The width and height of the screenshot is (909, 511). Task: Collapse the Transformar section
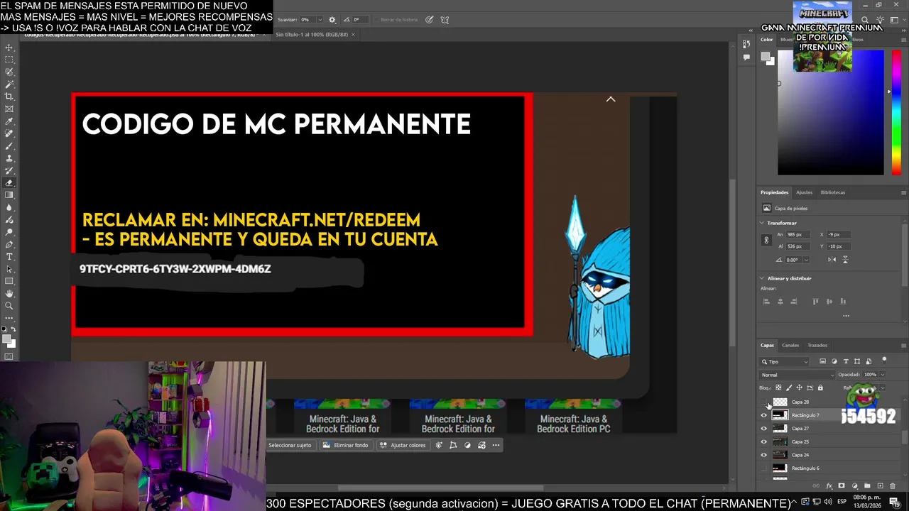pos(762,223)
